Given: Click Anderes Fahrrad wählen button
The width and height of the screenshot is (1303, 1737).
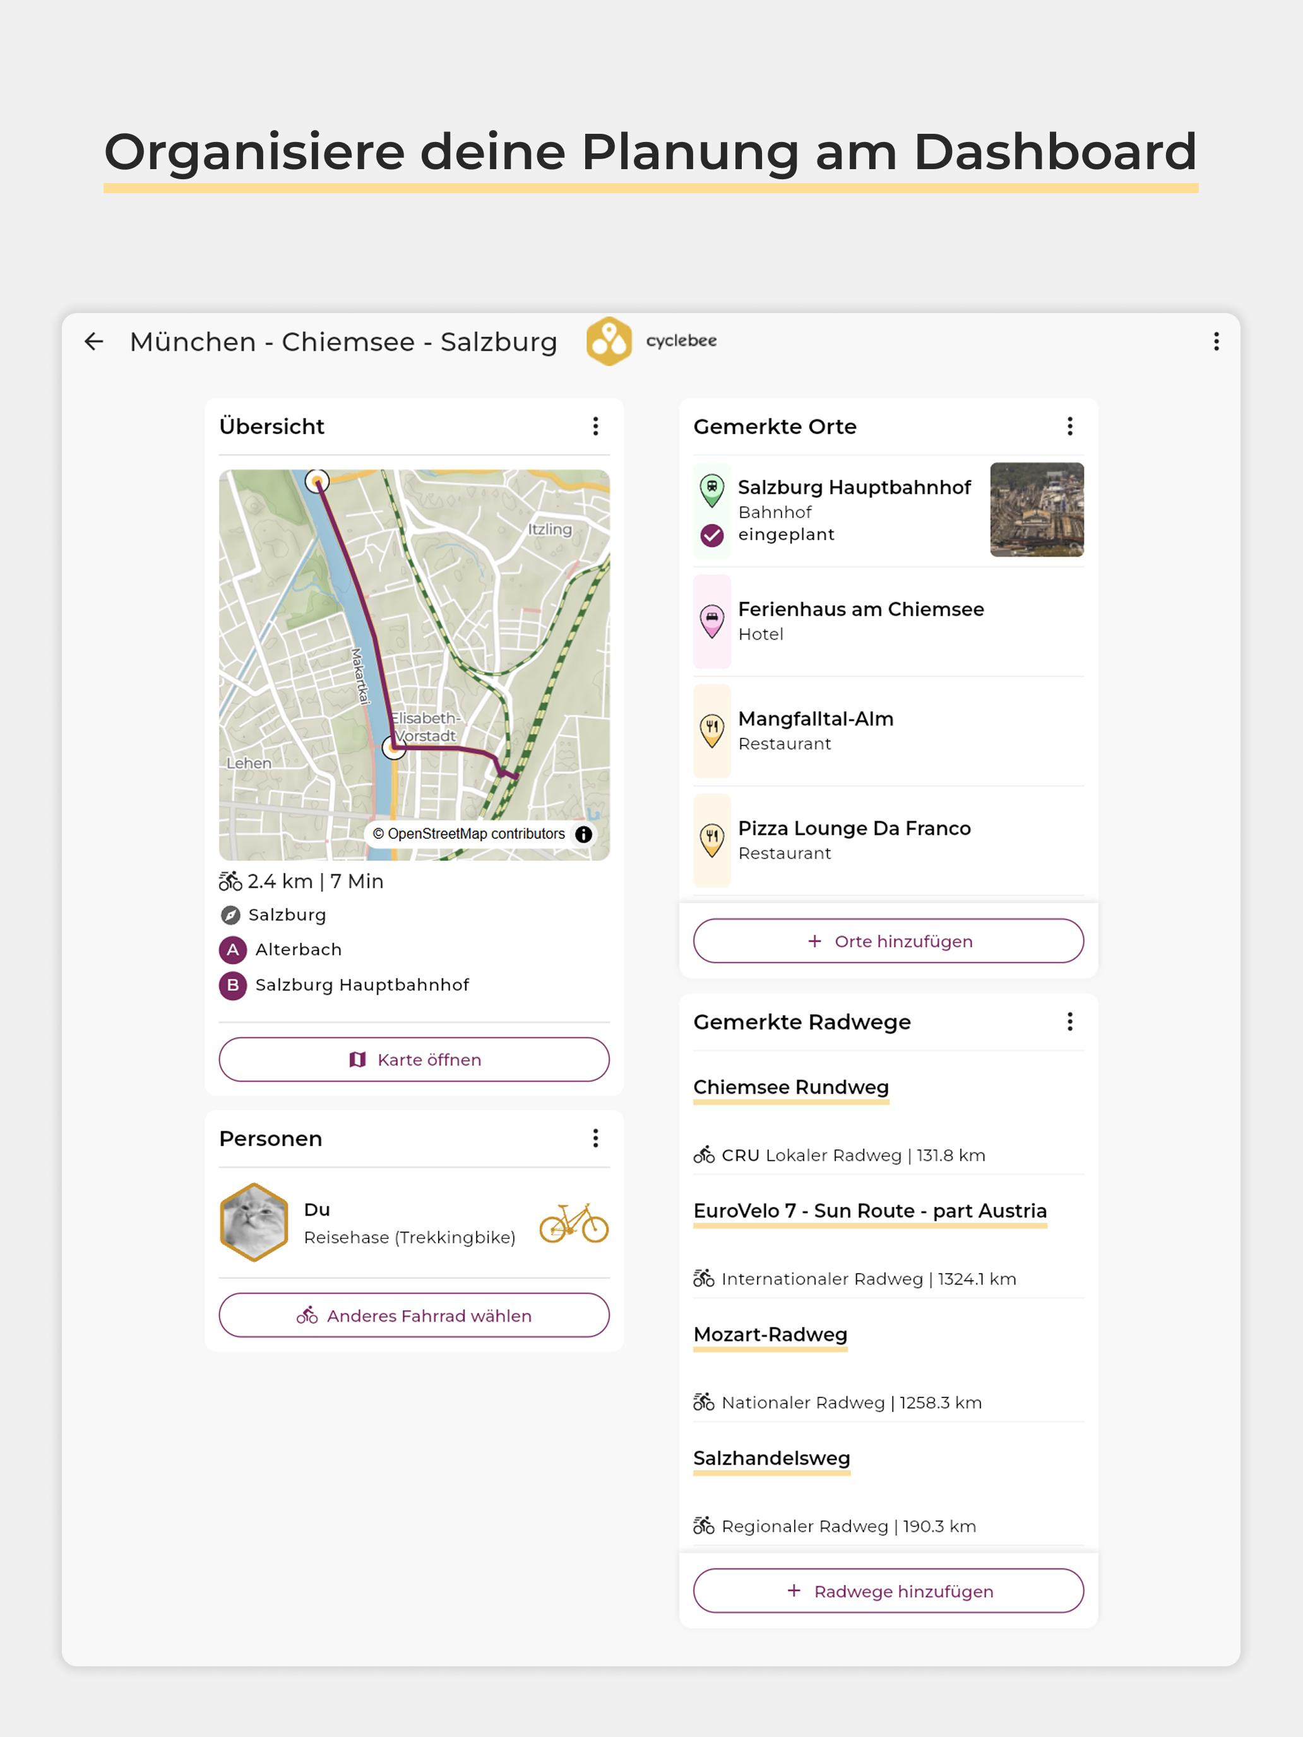Looking at the screenshot, I should click(x=414, y=1315).
